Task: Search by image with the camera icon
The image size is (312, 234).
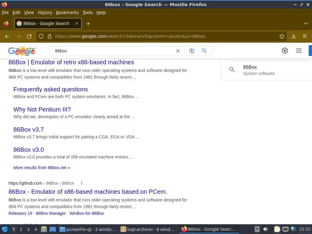Action: pyautogui.click(x=191, y=51)
